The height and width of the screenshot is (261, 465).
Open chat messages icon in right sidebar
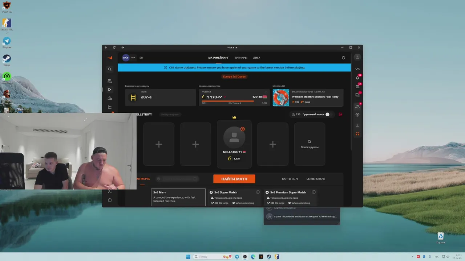(357, 95)
